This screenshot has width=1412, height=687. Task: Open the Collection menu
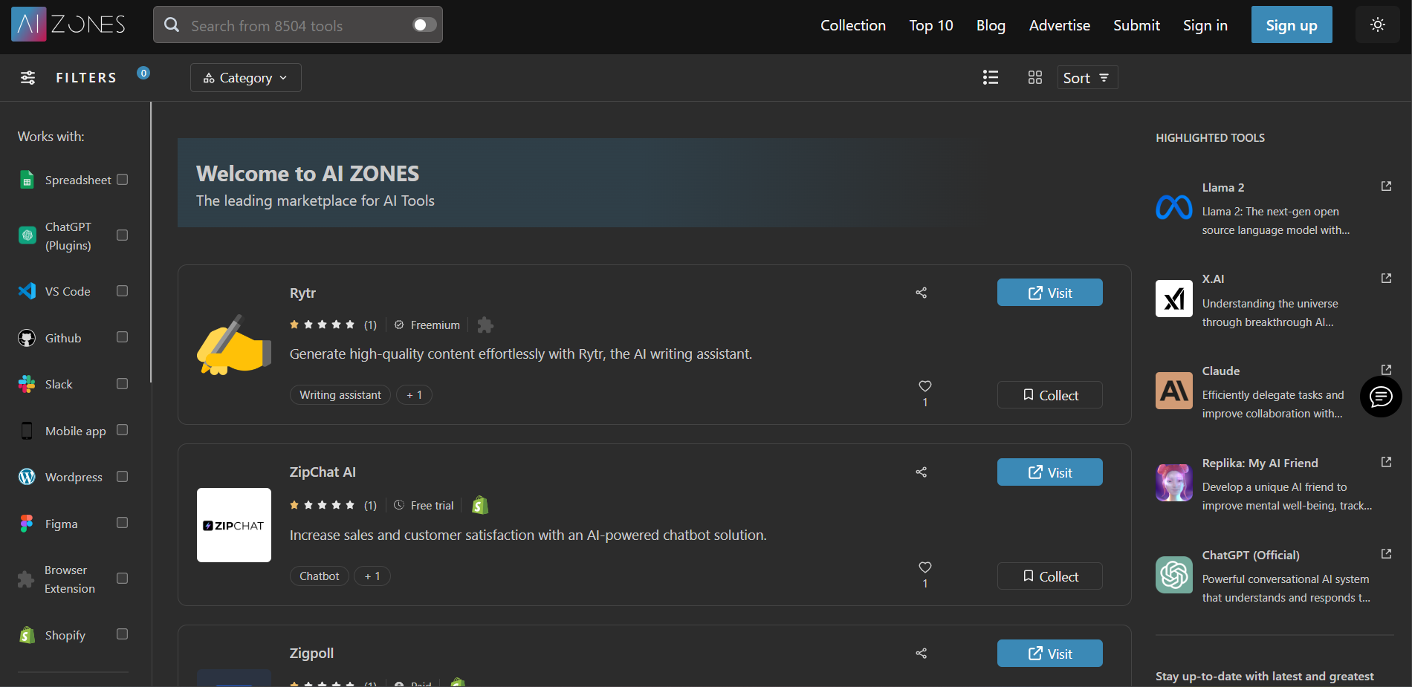(853, 25)
